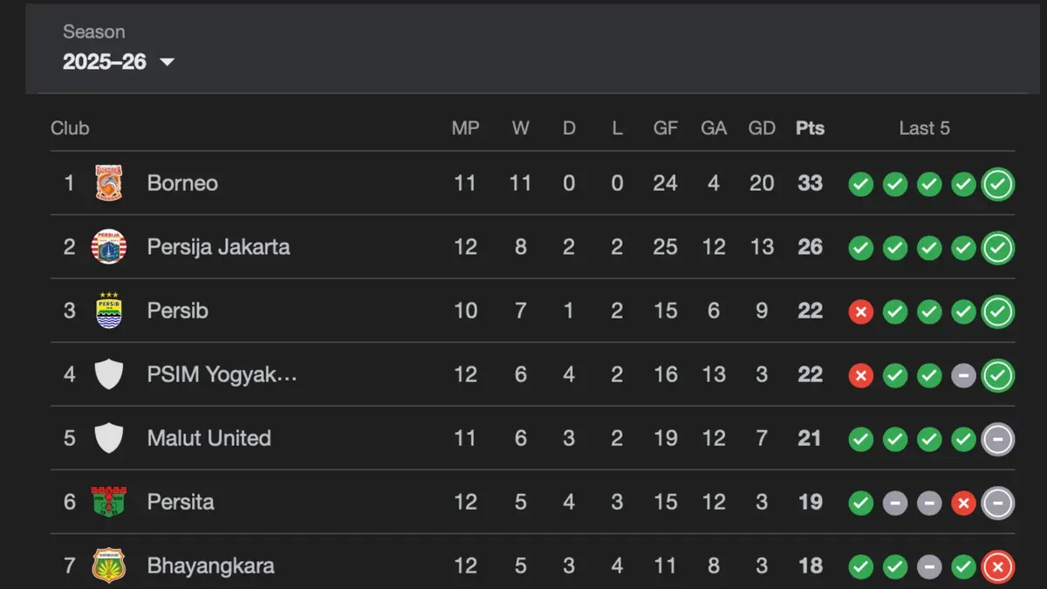Screen dimensions: 1047x589
Task: Click the Bhayangkara club crest
Action: point(109,565)
